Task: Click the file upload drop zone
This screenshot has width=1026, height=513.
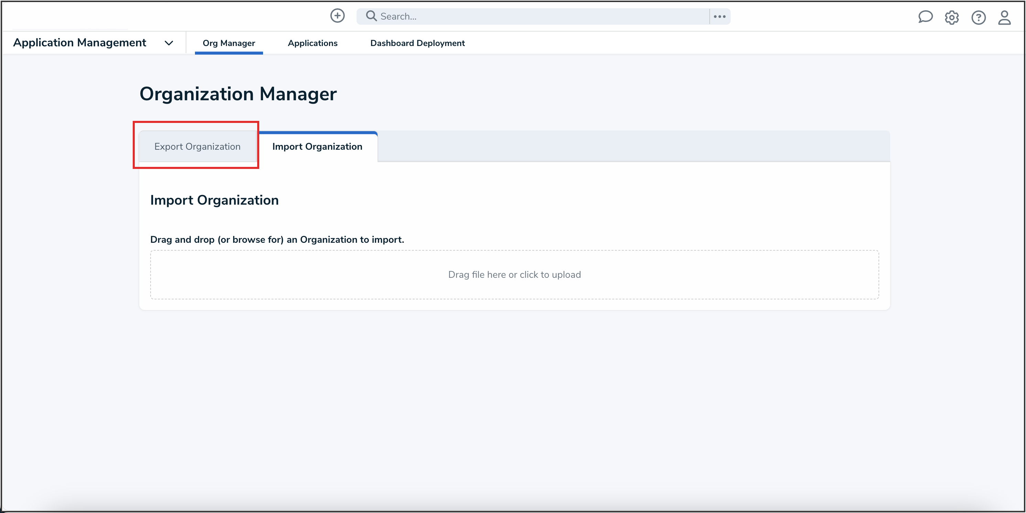Action: 514,274
